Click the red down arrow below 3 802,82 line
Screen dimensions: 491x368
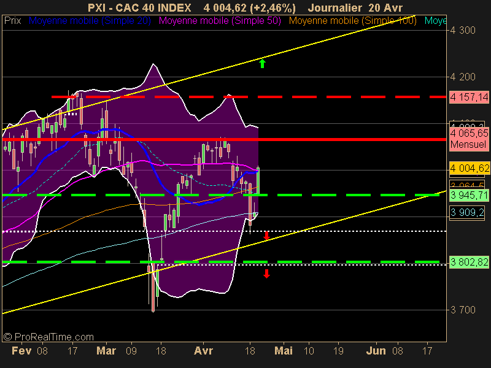(266, 274)
